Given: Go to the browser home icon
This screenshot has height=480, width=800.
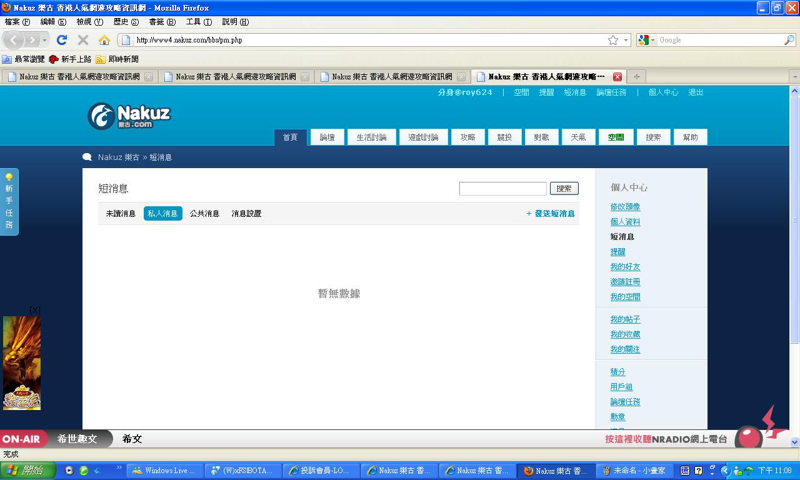Looking at the screenshot, I should [104, 40].
